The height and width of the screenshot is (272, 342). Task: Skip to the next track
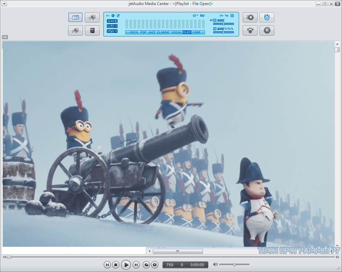[136, 265]
